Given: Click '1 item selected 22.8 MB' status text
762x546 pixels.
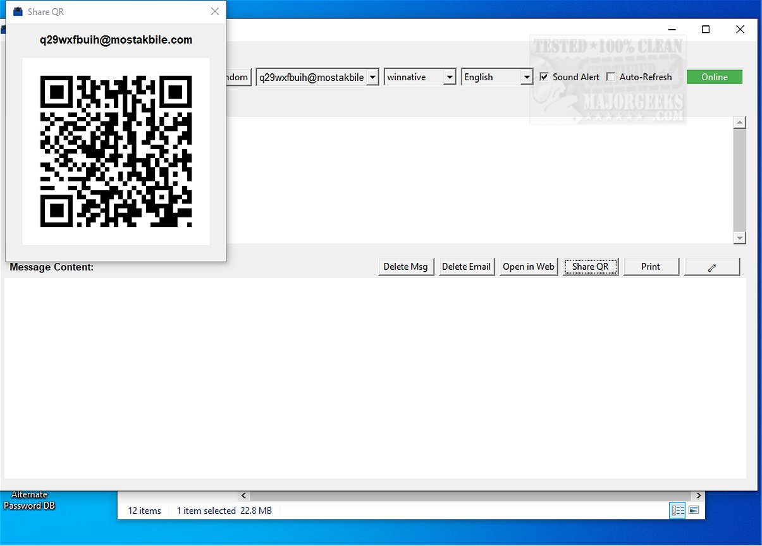Looking at the screenshot, I should click(x=224, y=511).
